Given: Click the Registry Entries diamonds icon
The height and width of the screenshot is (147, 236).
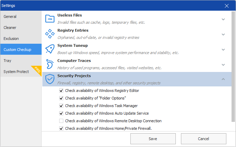Looking at the screenshot, I should 50,34.
